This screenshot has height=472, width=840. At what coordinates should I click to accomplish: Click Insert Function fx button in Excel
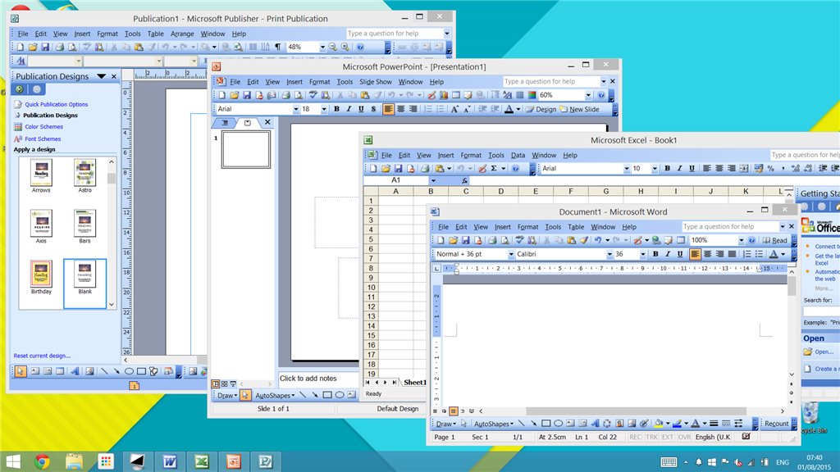click(x=464, y=180)
